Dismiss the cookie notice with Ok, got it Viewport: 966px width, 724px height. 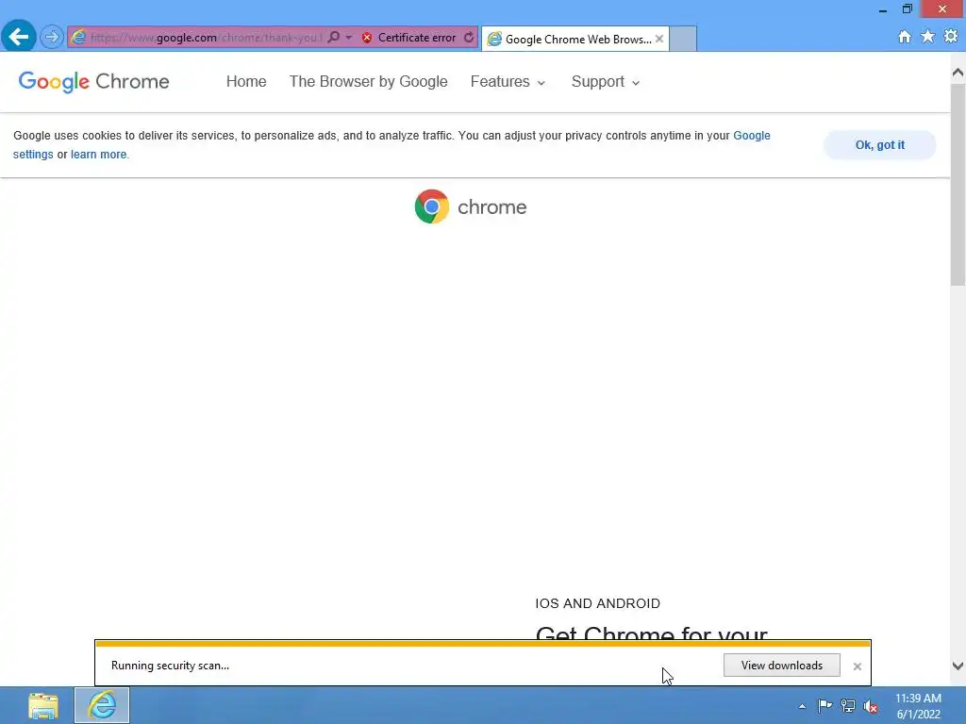(880, 145)
